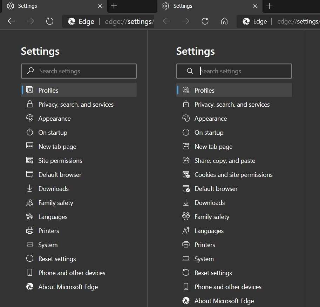Select Site permissions in the left window sidebar

60,161
